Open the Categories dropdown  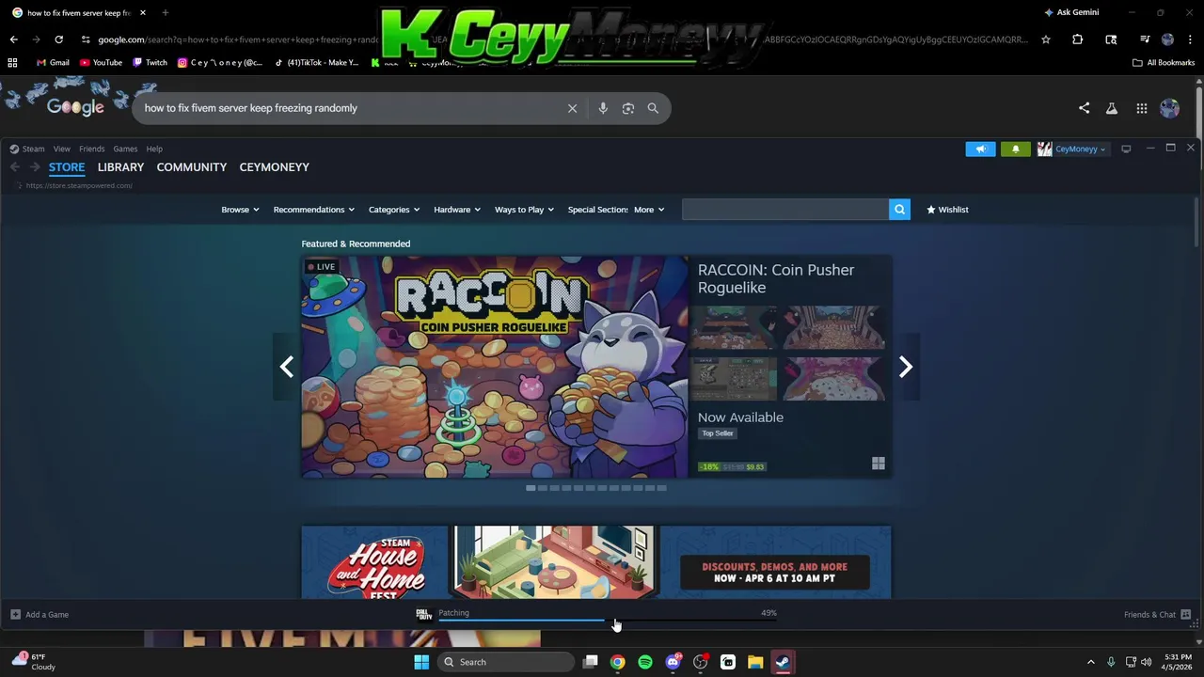394,210
